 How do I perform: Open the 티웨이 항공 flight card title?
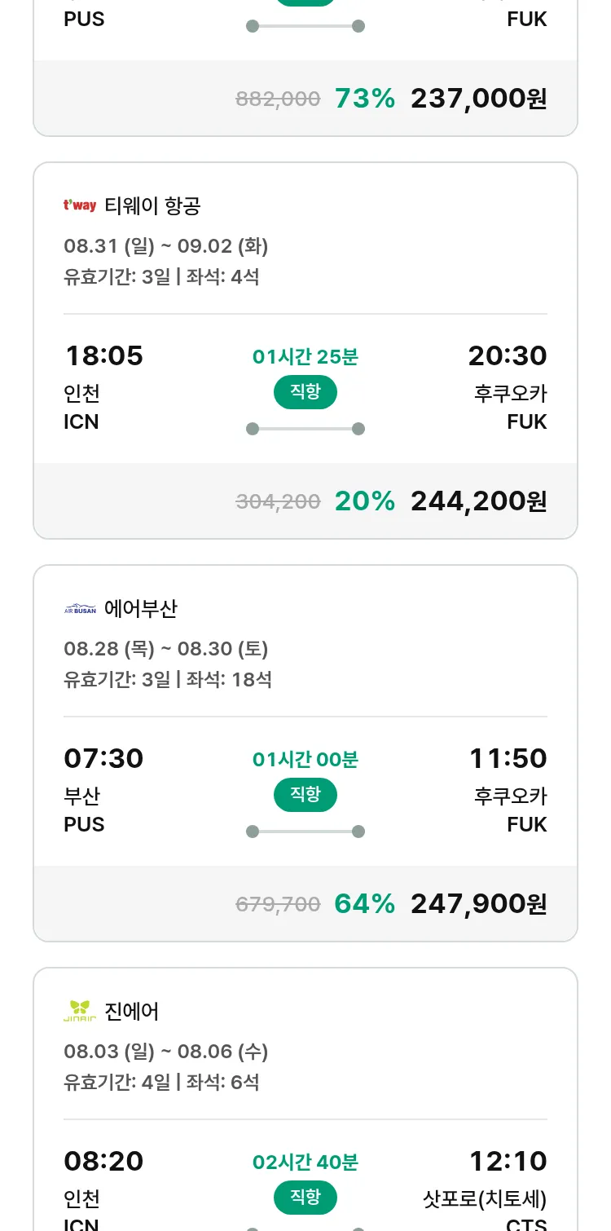point(152,206)
